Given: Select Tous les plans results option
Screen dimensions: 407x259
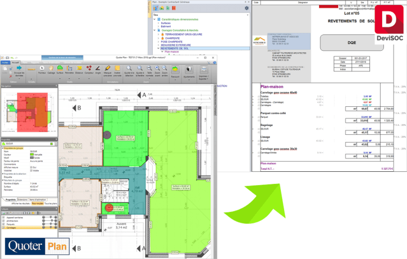Looking at the screenshot, I should (51, 203).
